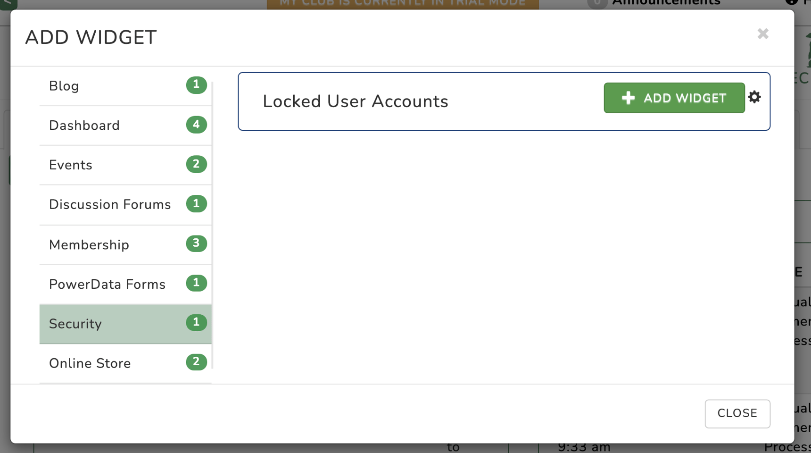The width and height of the screenshot is (811, 453).
Task: Click the CLOSE button at bottom right
Action: click(x=737, y=414)
